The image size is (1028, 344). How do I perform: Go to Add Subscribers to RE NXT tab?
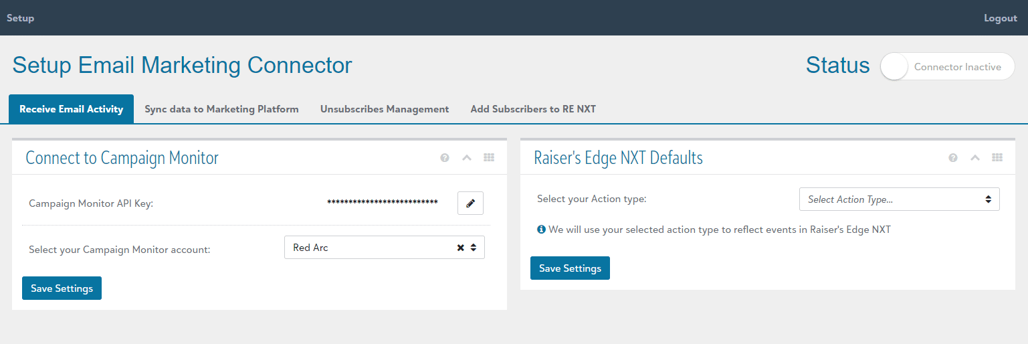[533, 109]
